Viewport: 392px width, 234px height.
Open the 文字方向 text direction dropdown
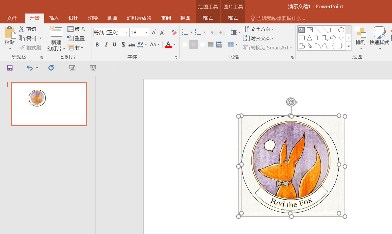click(x=259, y=29)
